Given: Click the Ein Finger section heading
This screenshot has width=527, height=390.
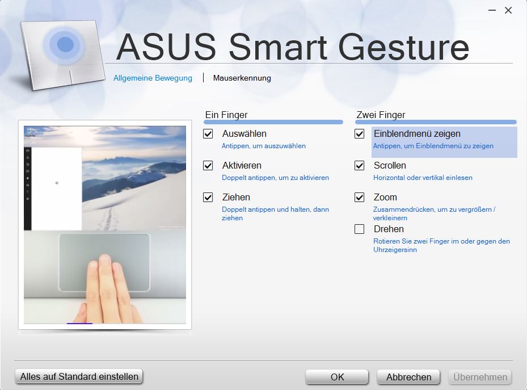Looking at the screenshot, I should coord(226,115).
